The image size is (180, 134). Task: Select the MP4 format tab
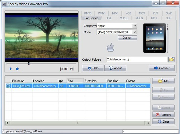pyautogui.click(x=154, y=18)
